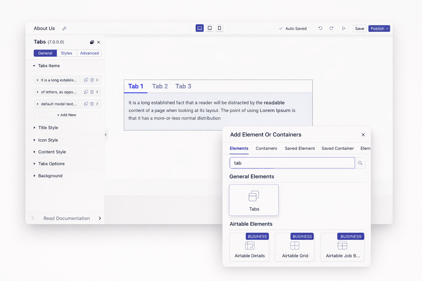The image size is (422, 281).
Task: Click the preview play icon
Action: pos(344,28)
